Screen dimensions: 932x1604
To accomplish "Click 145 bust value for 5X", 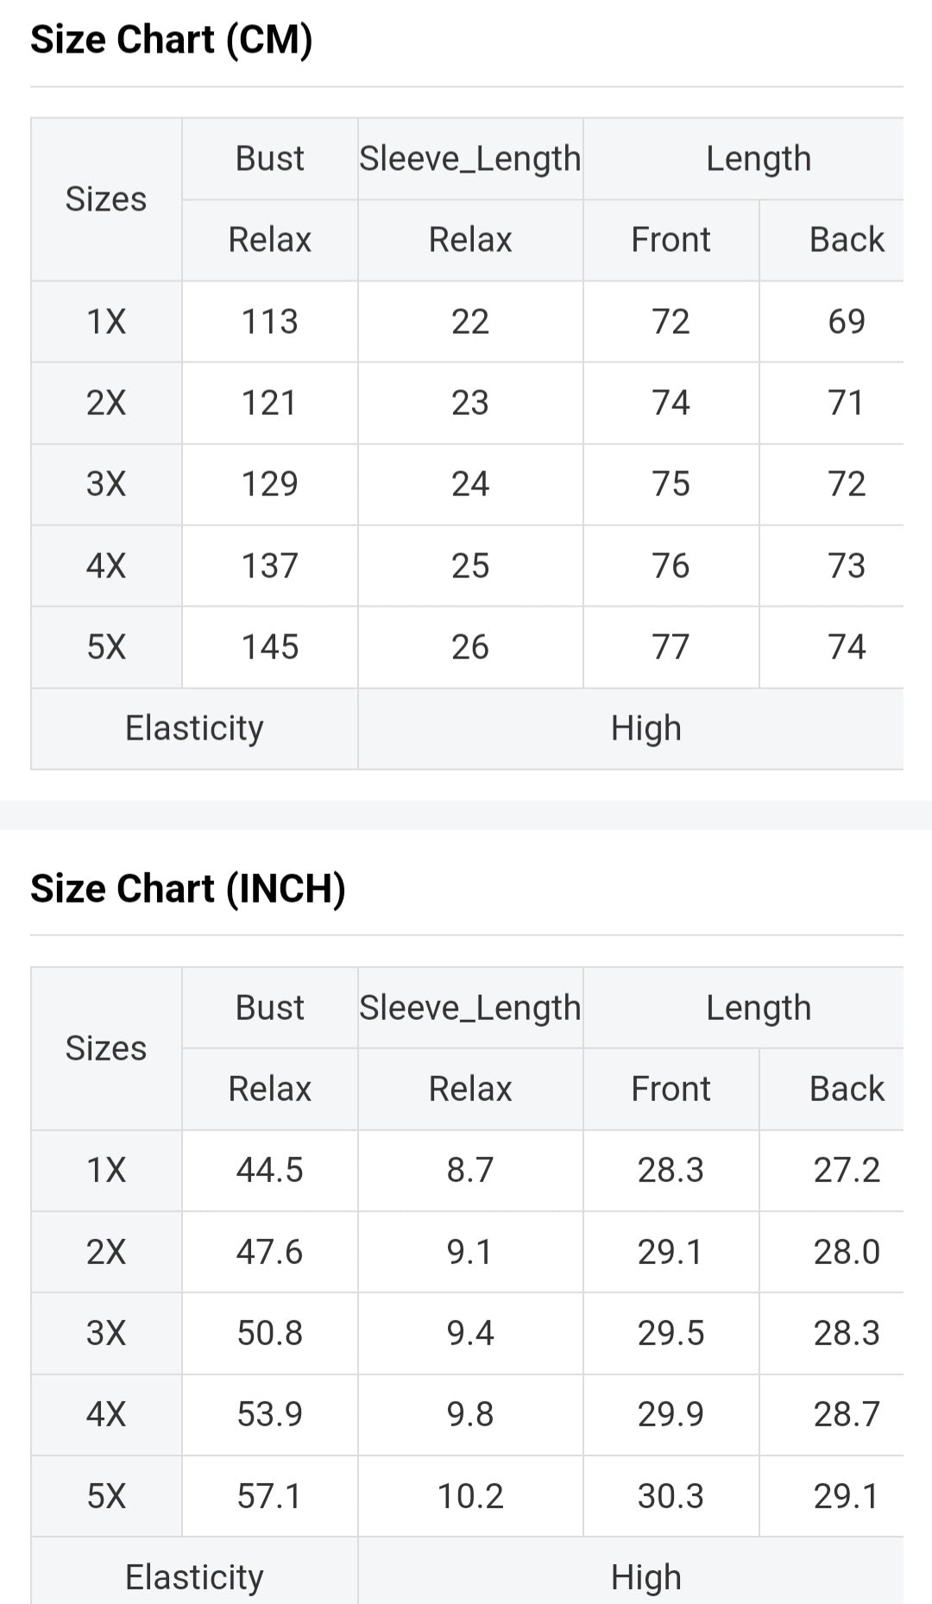I will click(x=269, y=647).
